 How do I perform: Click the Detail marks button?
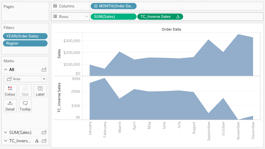[10, 105]
